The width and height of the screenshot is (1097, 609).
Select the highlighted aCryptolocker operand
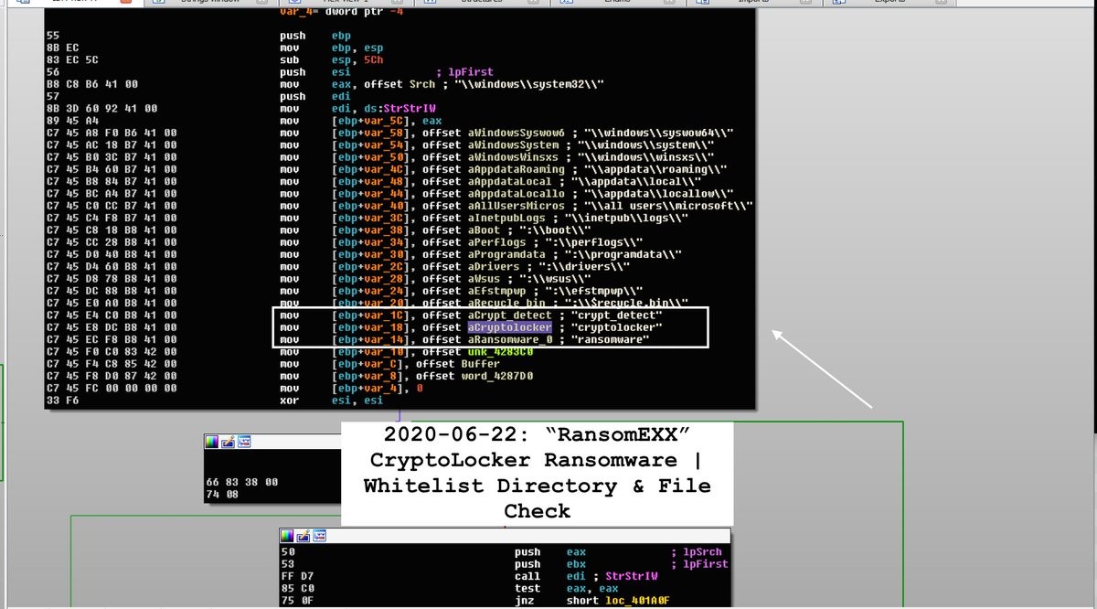point(510,327)
